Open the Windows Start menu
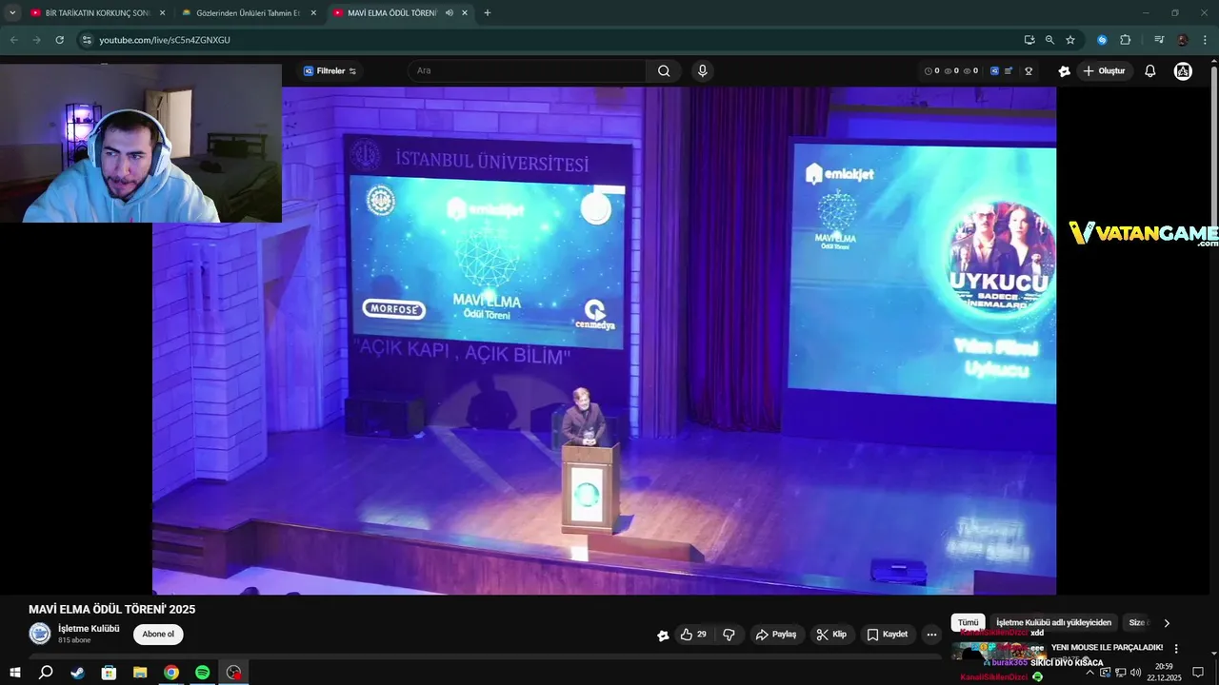The image size is (1219, 685). 15,673
